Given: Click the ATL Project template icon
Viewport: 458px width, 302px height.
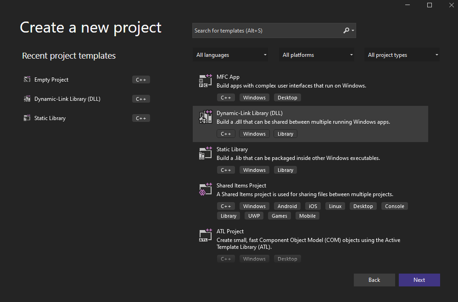Looking at the screenshot, I should 205,235.
